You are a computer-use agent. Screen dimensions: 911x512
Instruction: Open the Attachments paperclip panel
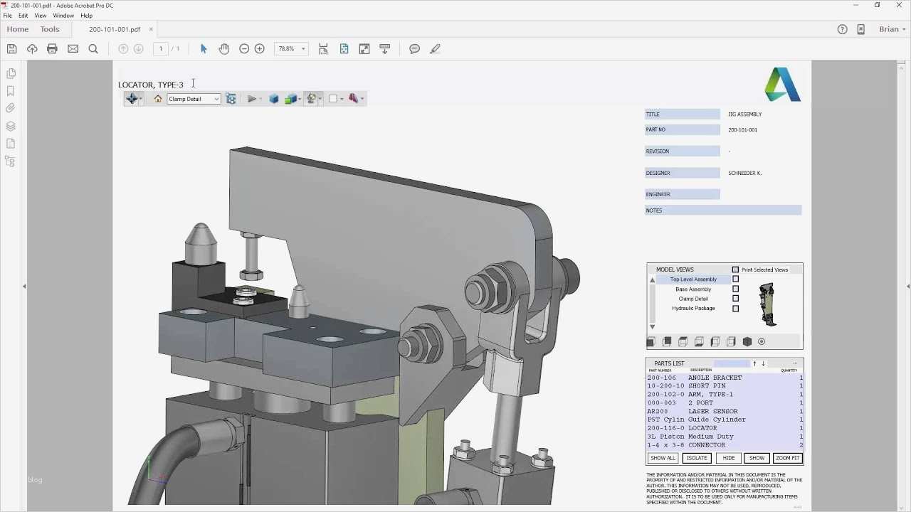11,108
